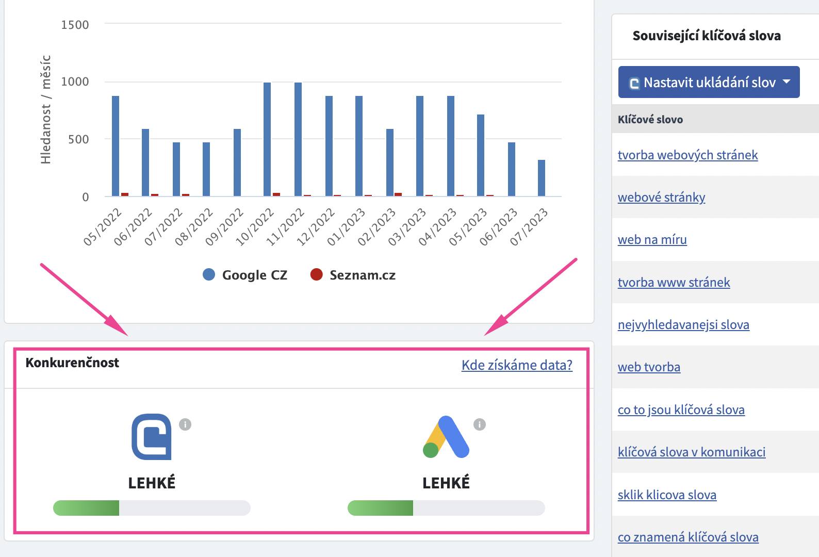Open info tooltip next to Collabim logo
This screenshot has width=819, height=557.
(185, 424)
